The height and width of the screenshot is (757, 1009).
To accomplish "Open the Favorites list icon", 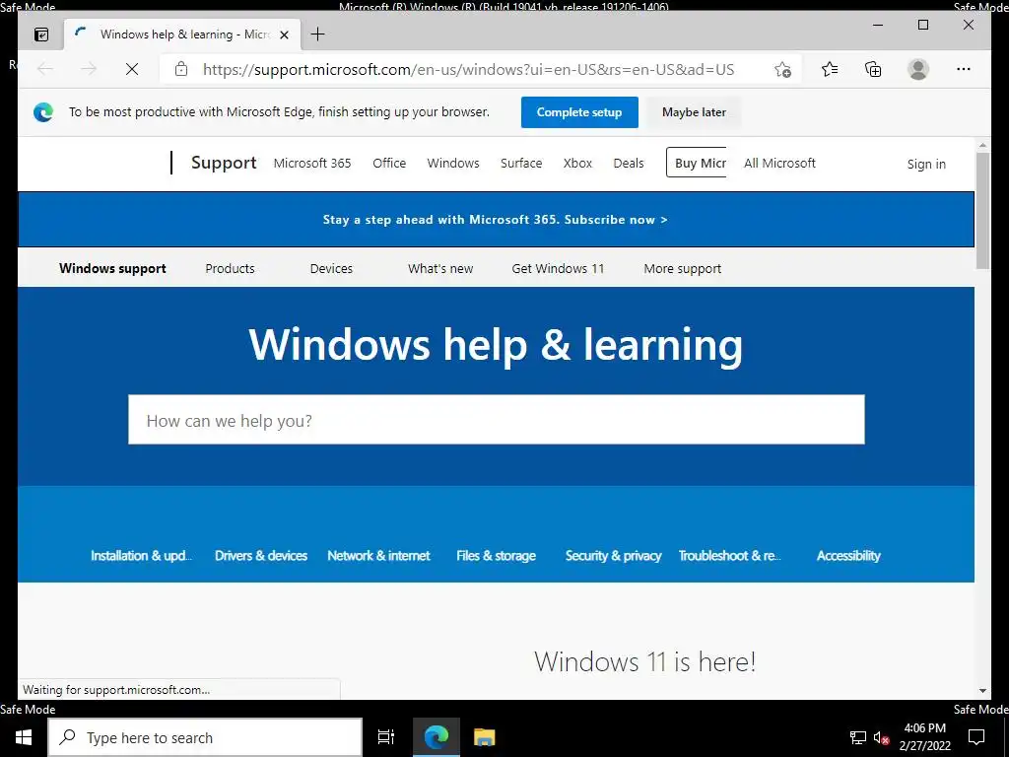I will click(x=830, y=69).
